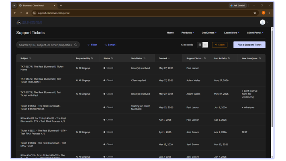Go to the Home menu item
The width and height of the screenshot is (286, 161).
pyautogui.click(x=170, y=33)
